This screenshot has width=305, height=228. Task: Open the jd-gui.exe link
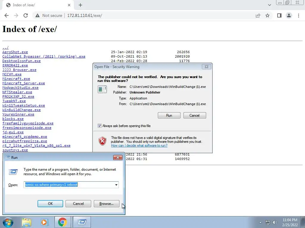coord(13,132)
